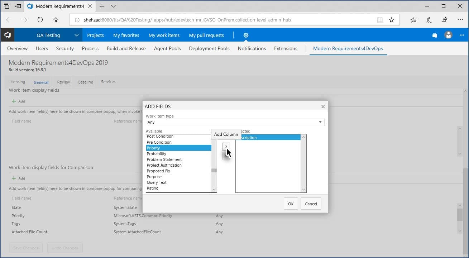This screenshot has width=469, height=258.
Task: Open My pull requests
Action: [206, 35]
